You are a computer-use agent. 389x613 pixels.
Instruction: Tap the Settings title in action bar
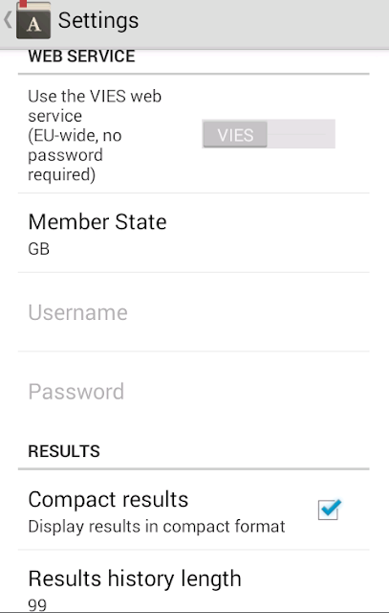coord(98,20)
